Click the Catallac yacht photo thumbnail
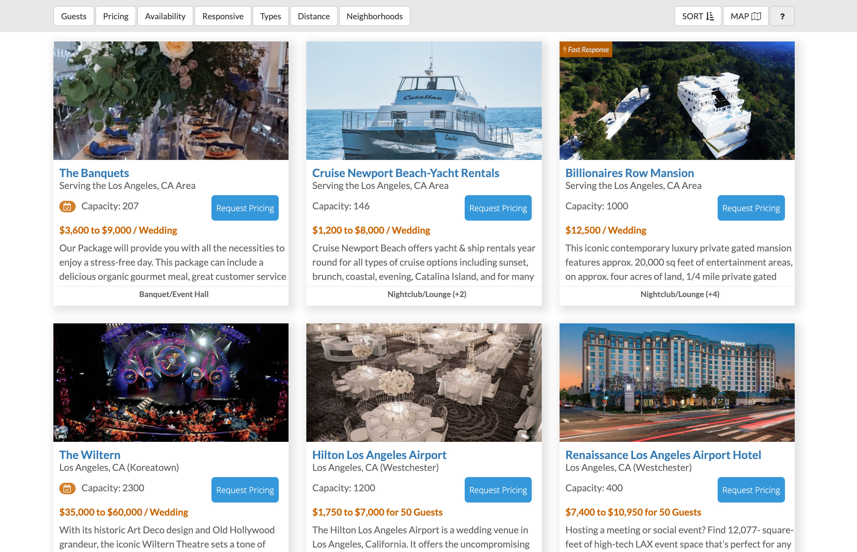 pos(423,101)
